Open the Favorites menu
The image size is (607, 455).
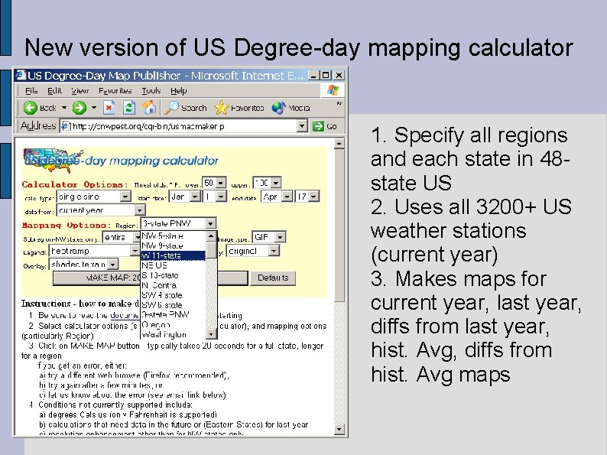tap(115, 90)
